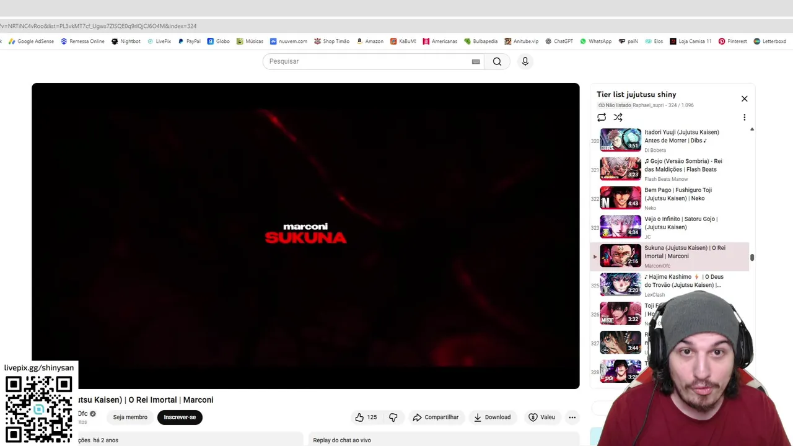This screenshot has height=446, width=793.
Task: Open Remessa Online bookmark
Action: (82, 42)
